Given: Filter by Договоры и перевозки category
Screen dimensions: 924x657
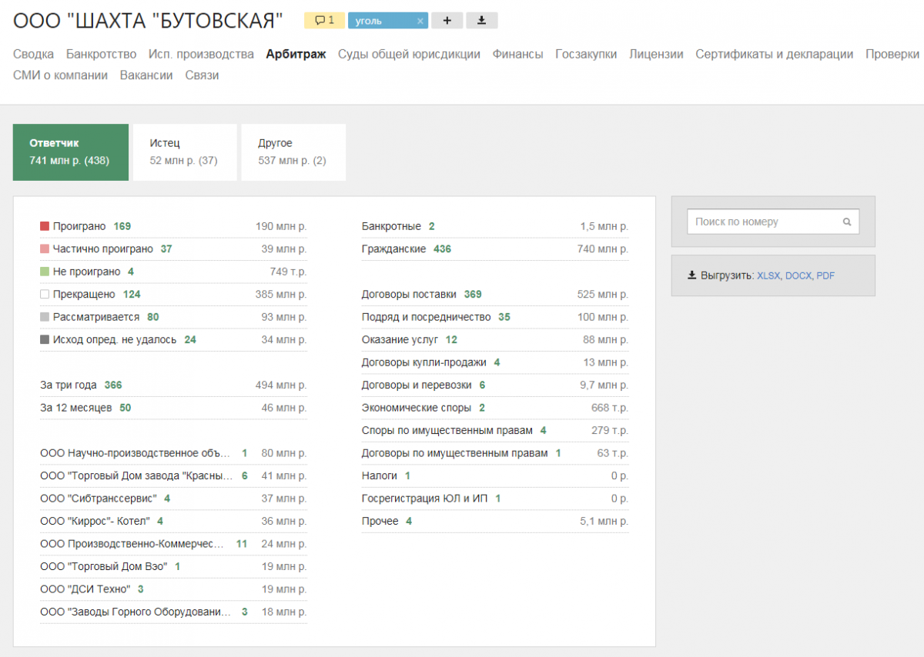Looking at the screenshot, I should 495,385.
